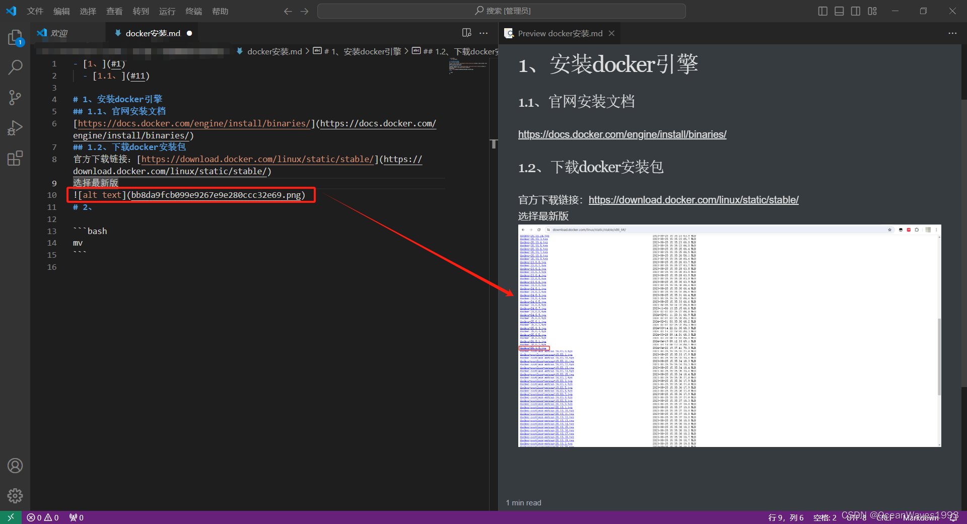967x524 pixels.
Task: Open the 运行 menu
Action: pos(167,11)
